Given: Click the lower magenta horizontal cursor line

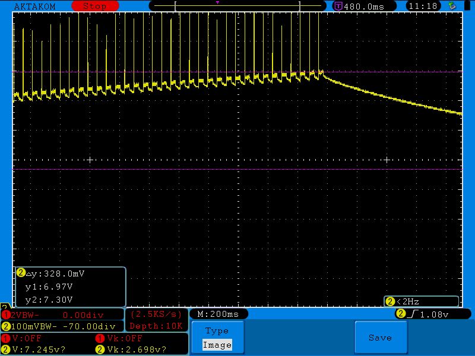Looking at the screenshot, I should tap(237, 169).
